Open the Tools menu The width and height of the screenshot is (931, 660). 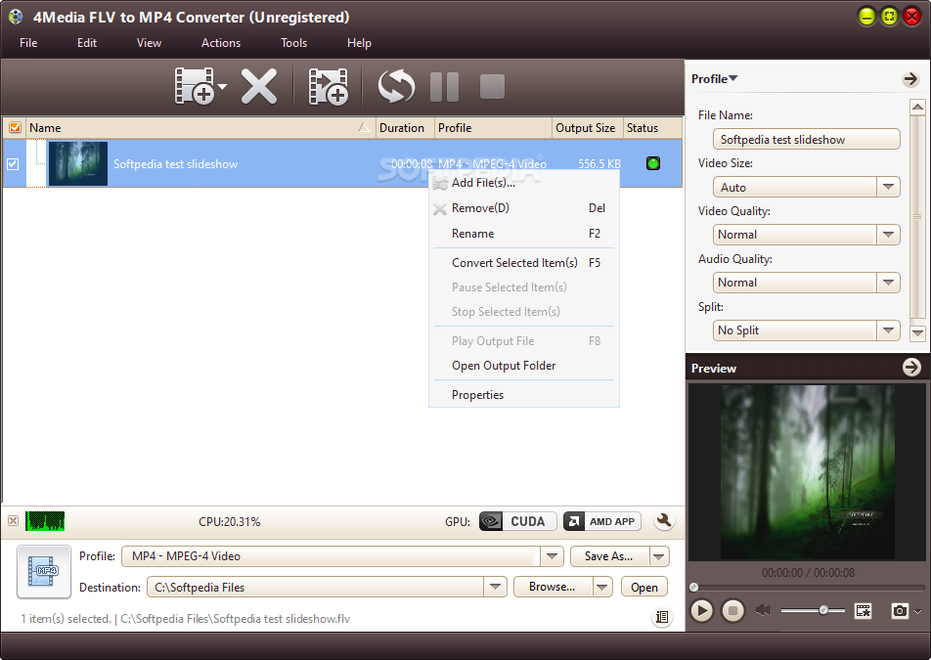[294, 43]
